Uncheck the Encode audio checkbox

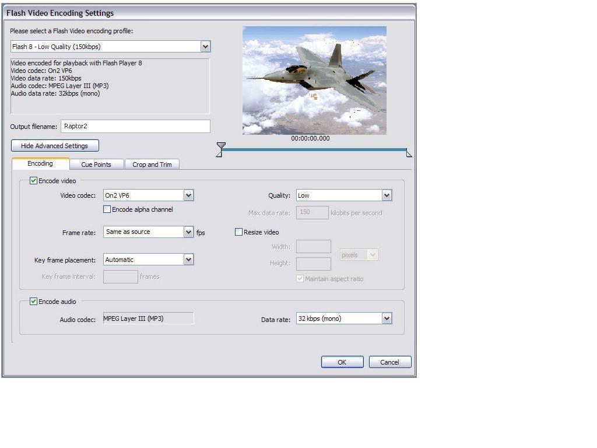34,302
